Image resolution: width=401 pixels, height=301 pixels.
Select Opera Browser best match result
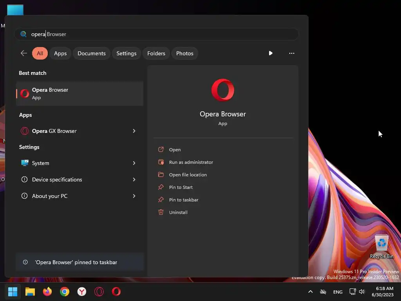pos(79,94)
